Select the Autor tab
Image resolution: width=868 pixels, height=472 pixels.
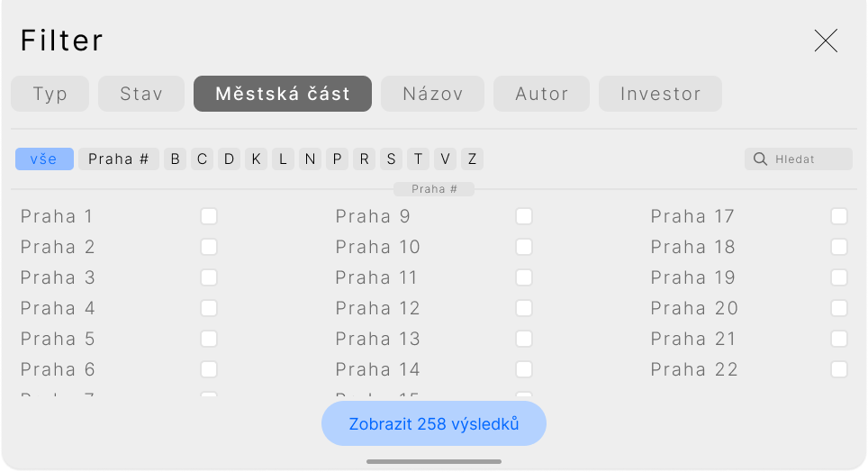[x=541, y=94]
